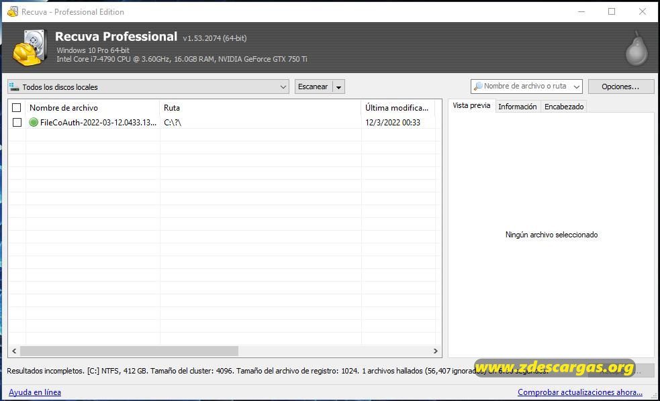Click the Recuva title bar app icon
The height and width of the screenshot is (401, 660).
tap(13, 12)
